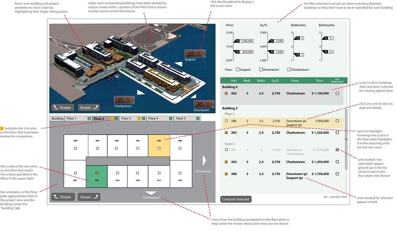Mark $1,150,000 unit 202 as not interested
Screen dimensions: 397x231
[x=337, y=93]
